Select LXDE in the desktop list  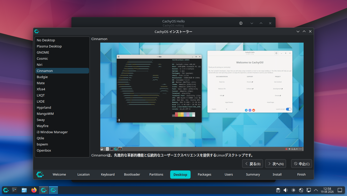(62, 101)
